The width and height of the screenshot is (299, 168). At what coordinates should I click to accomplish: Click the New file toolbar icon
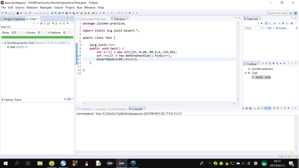point(3,13)
